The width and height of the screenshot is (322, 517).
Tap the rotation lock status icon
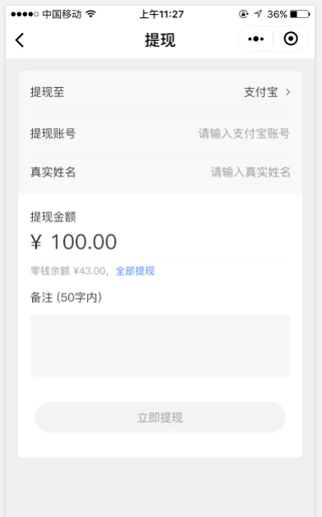click(243, 14)
